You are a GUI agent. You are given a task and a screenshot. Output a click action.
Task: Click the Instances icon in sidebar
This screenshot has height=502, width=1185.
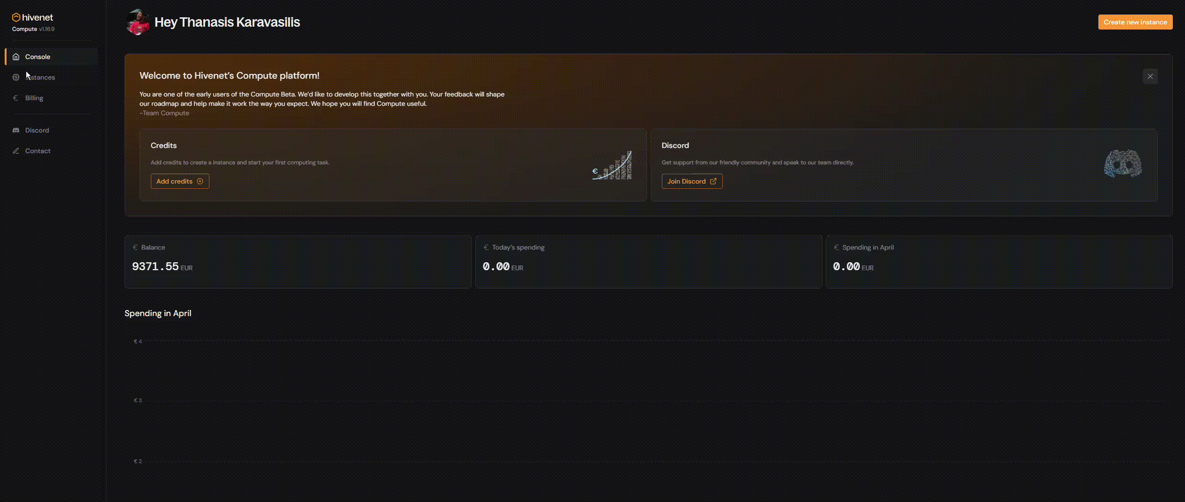click(16, 77)
